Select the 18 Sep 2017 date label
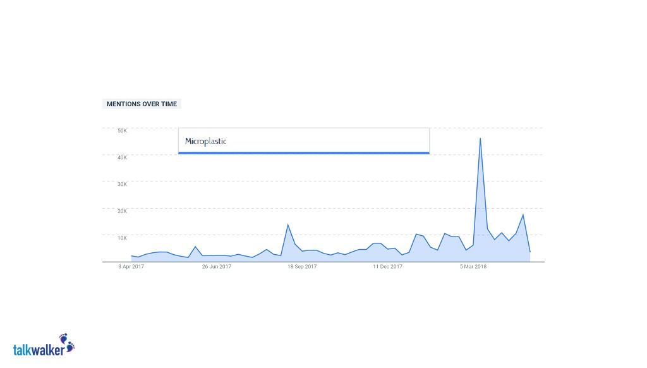 [302, 267]
